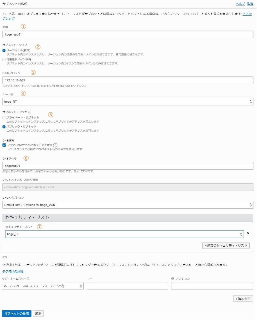Remove hoge_SL security list with X icon
257x322 pixels.
pyautogui.click(x=248, y=233)
